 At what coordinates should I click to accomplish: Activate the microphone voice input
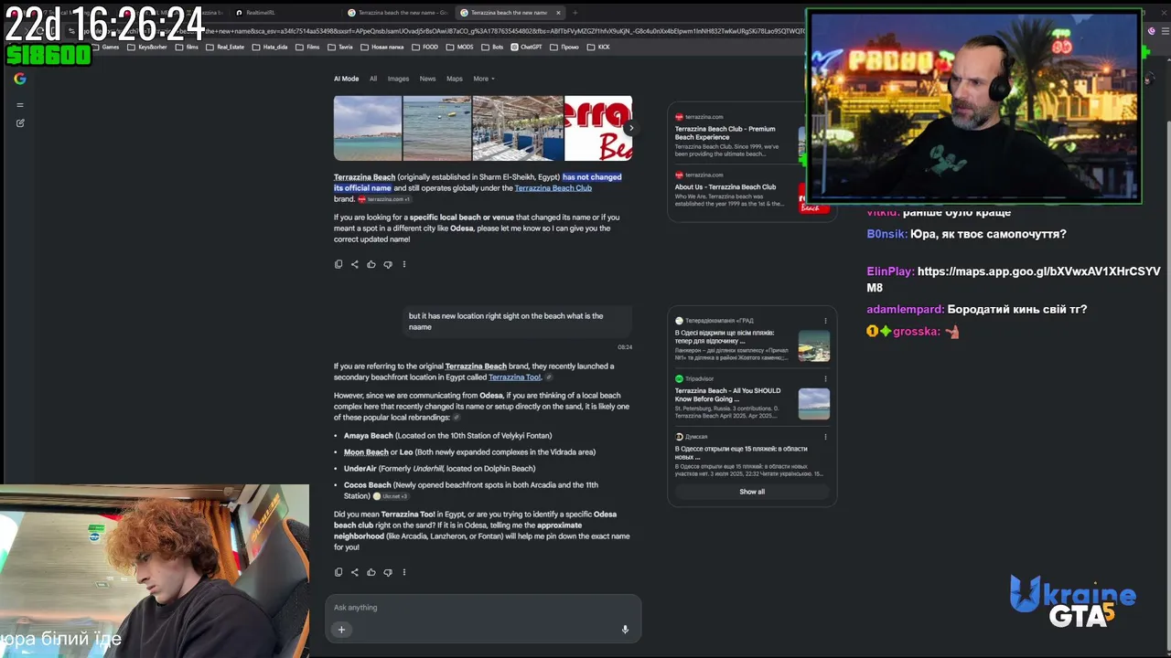pyautogui.click(x=626, y=629)
